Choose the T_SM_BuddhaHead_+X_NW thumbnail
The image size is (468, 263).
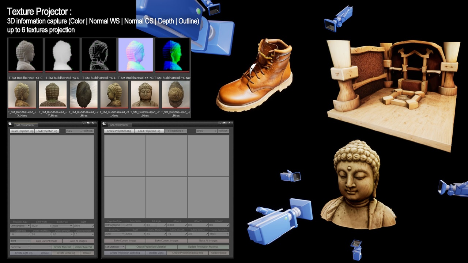coord(172,55)
